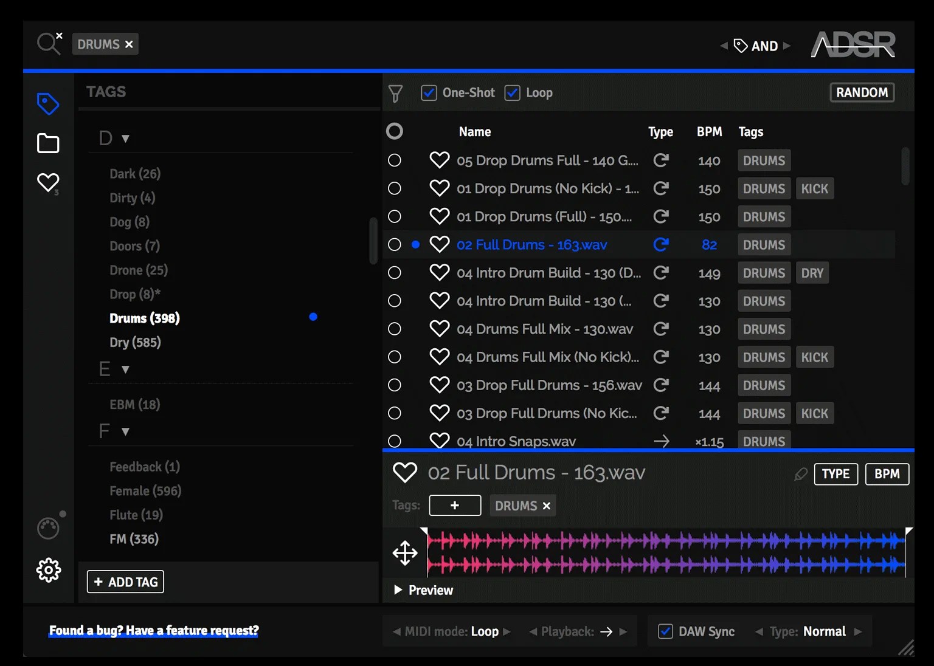This screenshot has height=666, width=934.
Task: Click the TYPE button
Action: 836,474
